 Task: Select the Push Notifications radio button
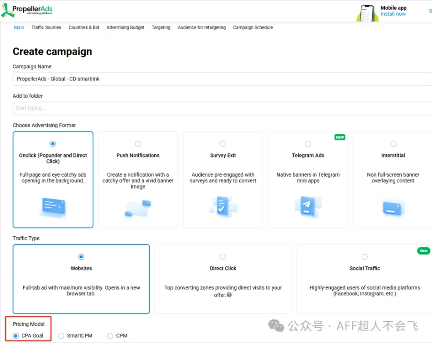[138, 144]
